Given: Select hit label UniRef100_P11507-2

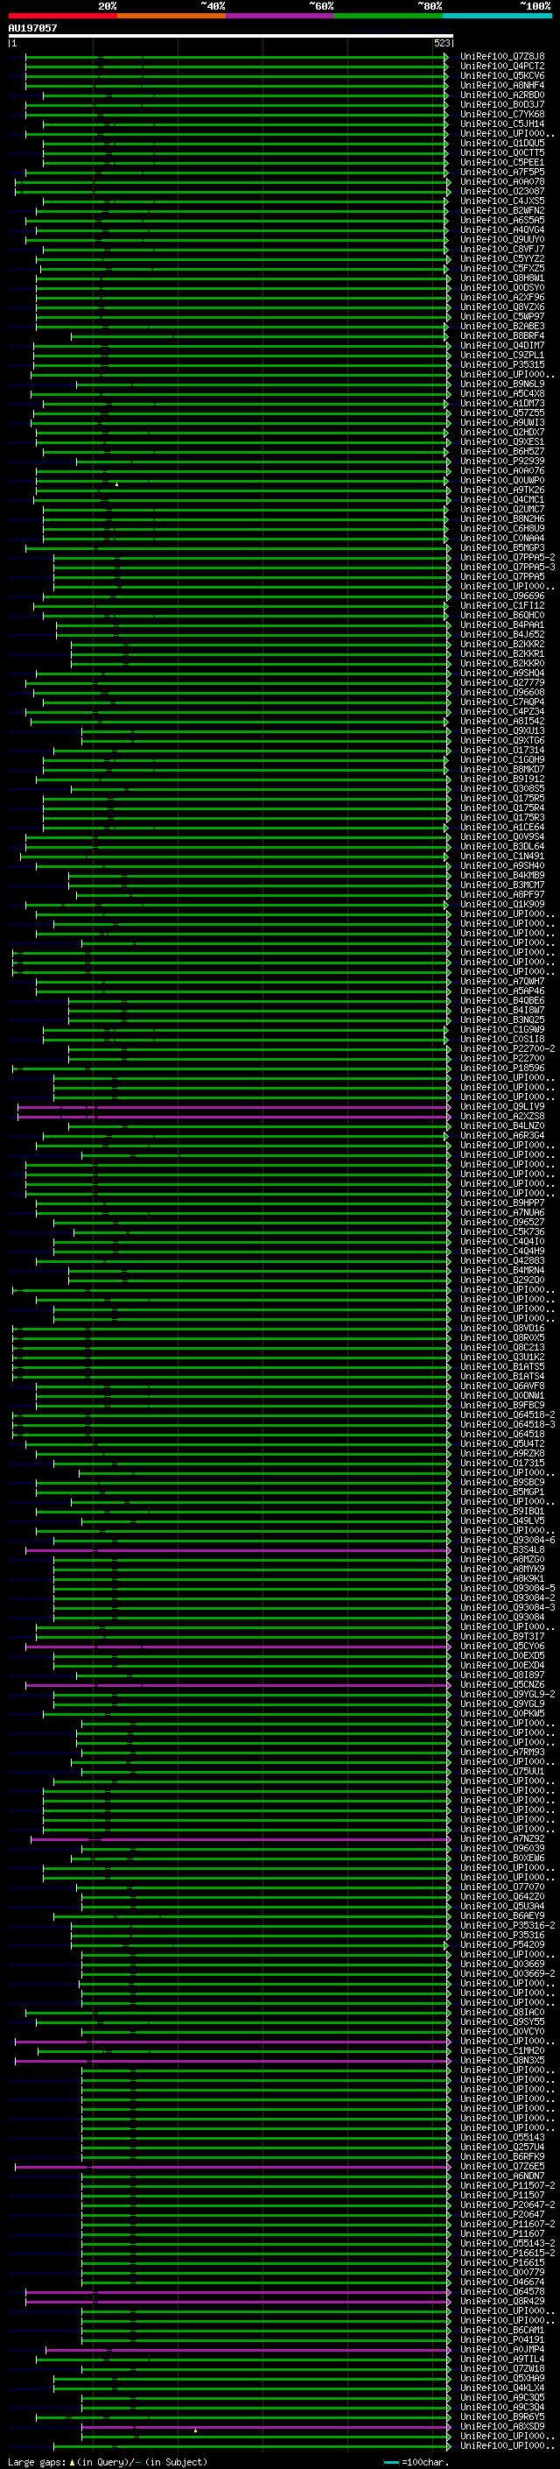Looking at the screenshot, I should coord(507,2185).
